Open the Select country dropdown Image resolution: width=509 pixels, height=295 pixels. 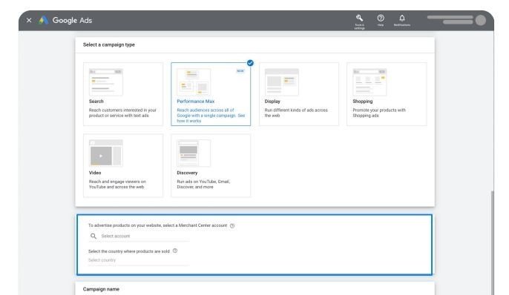pos(139,260)
